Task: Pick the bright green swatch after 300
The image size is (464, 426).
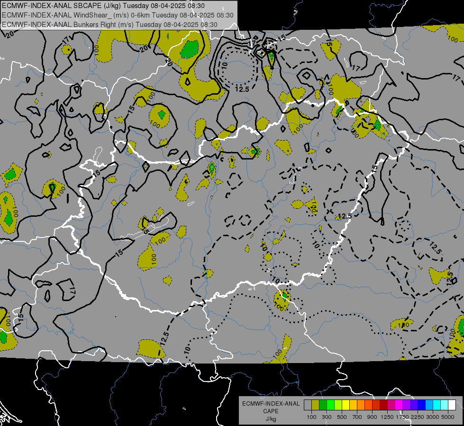Action: click(331, 405)
